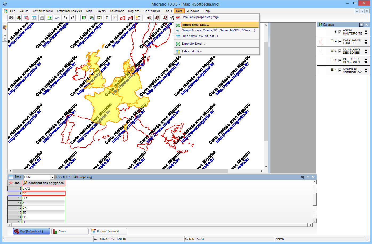
Task: Expand the grid icon of layer 4
Action: point(332,41)
